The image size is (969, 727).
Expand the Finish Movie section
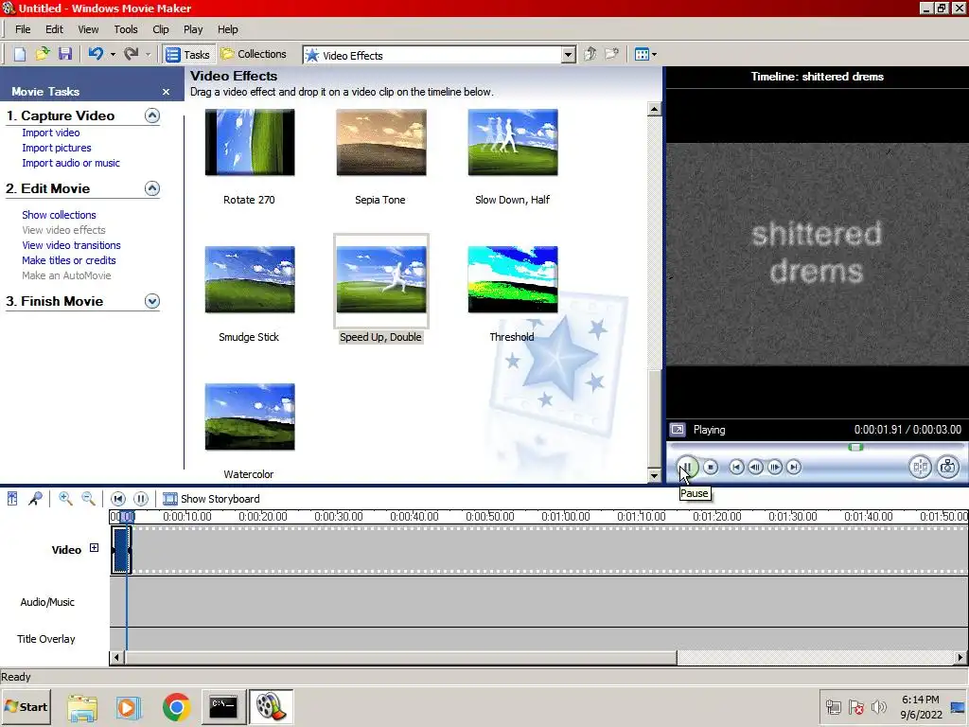pos(152,301)
